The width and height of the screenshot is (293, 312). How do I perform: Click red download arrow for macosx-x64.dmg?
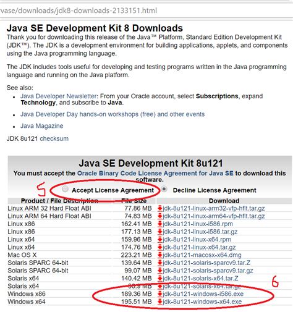pos(160,255)
